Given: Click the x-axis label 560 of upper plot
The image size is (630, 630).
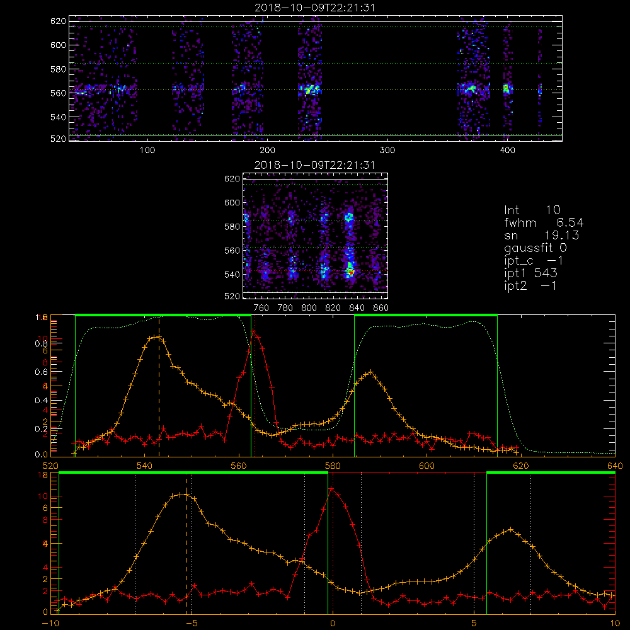Looking at the screenshot, I should 239,466.
